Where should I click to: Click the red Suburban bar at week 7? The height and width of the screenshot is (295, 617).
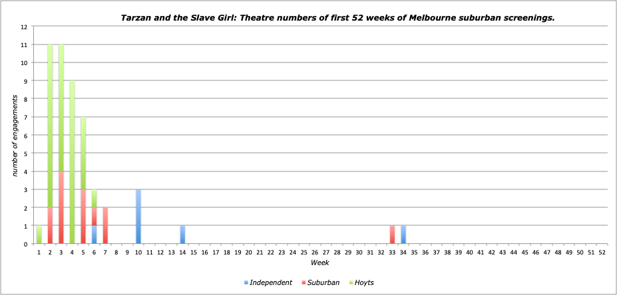pos(105,226)
